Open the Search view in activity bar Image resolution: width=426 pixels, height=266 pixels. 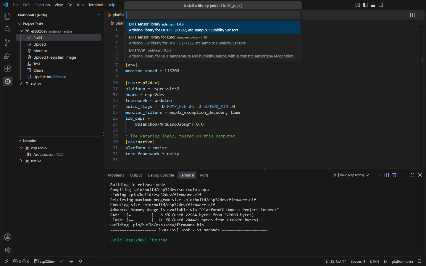8,29
